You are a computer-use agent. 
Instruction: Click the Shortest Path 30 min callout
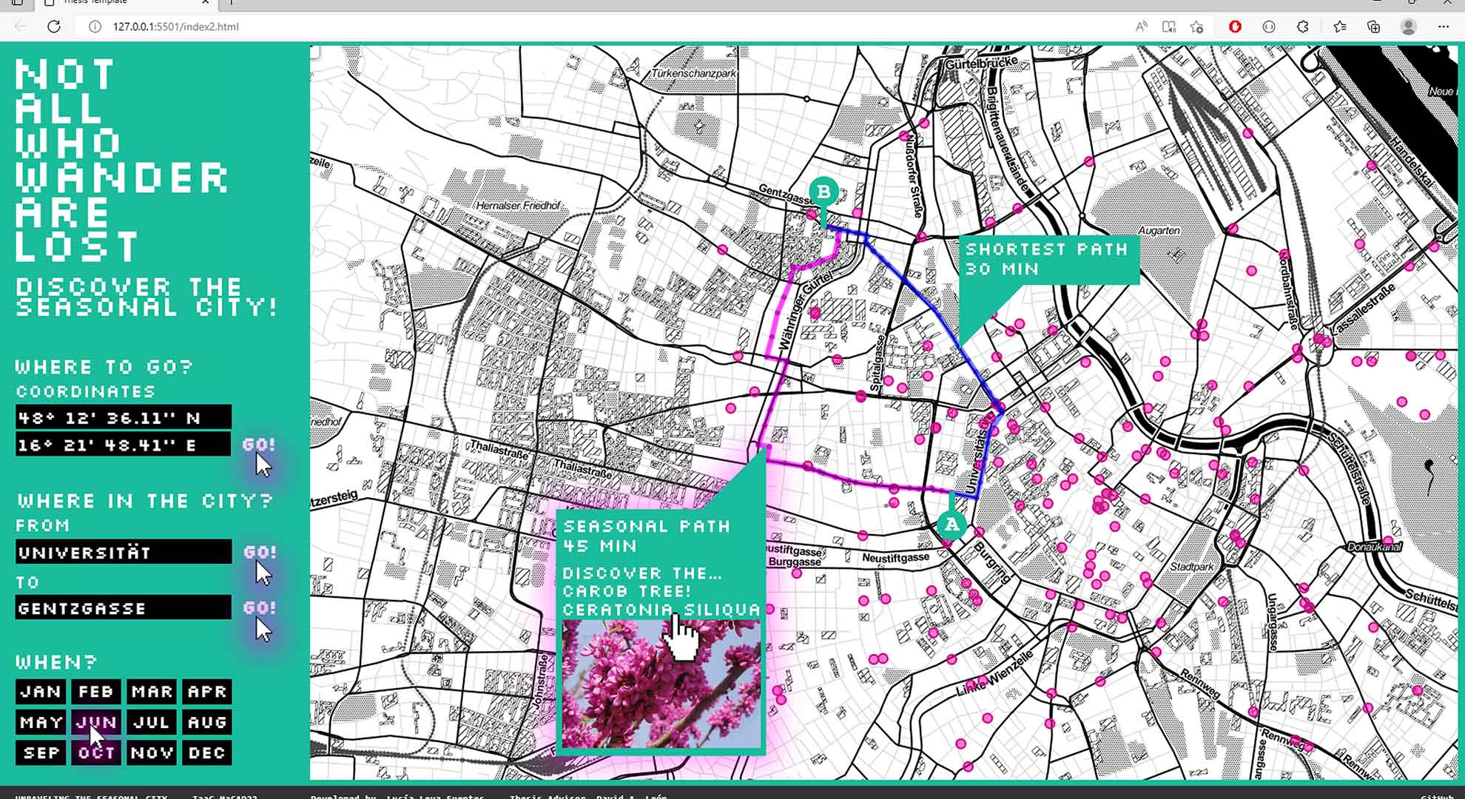tap(1048, 260)
